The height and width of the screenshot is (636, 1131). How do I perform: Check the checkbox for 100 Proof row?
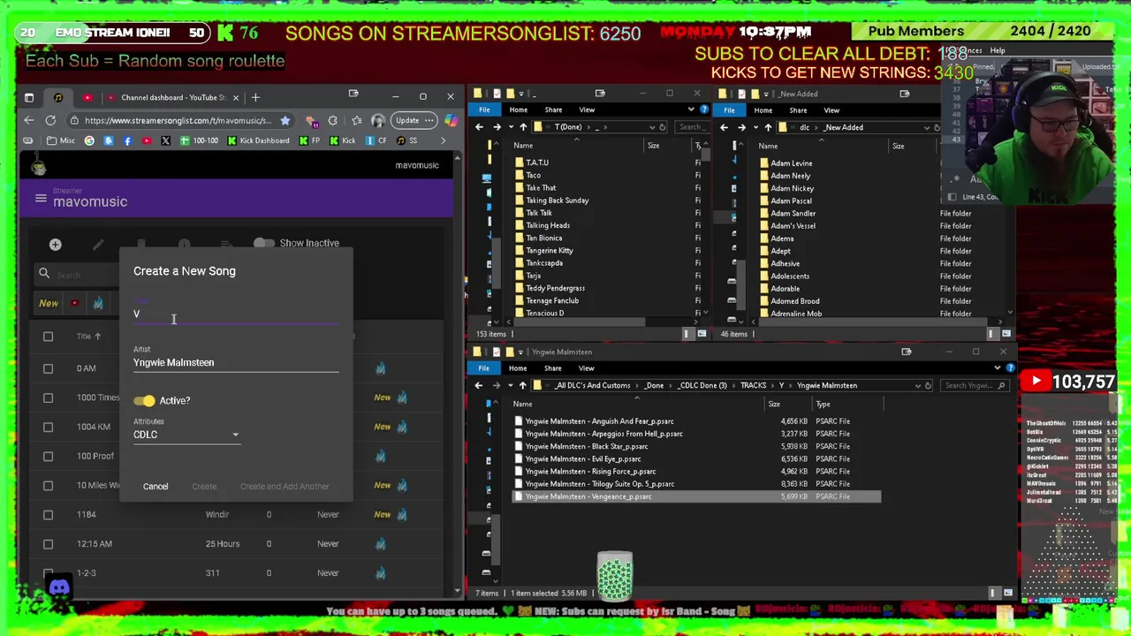48,456
